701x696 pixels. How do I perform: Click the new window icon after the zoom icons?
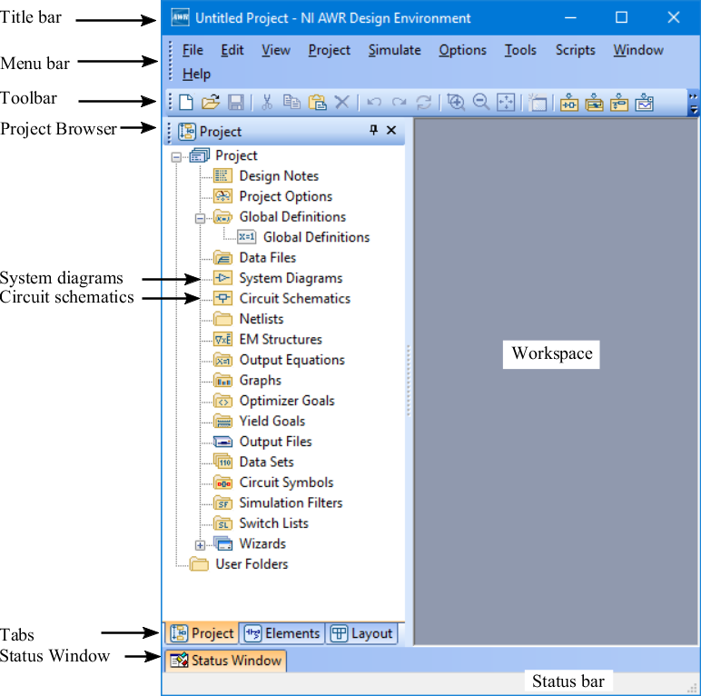click(x=538, y=102)
